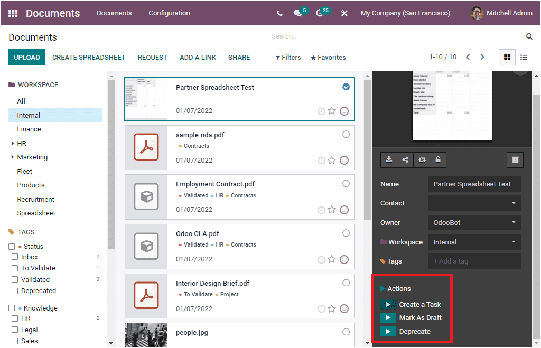Screen dimensions: 541x348
Task: Go to previous page arrow
Action: [x=468, y=57]
